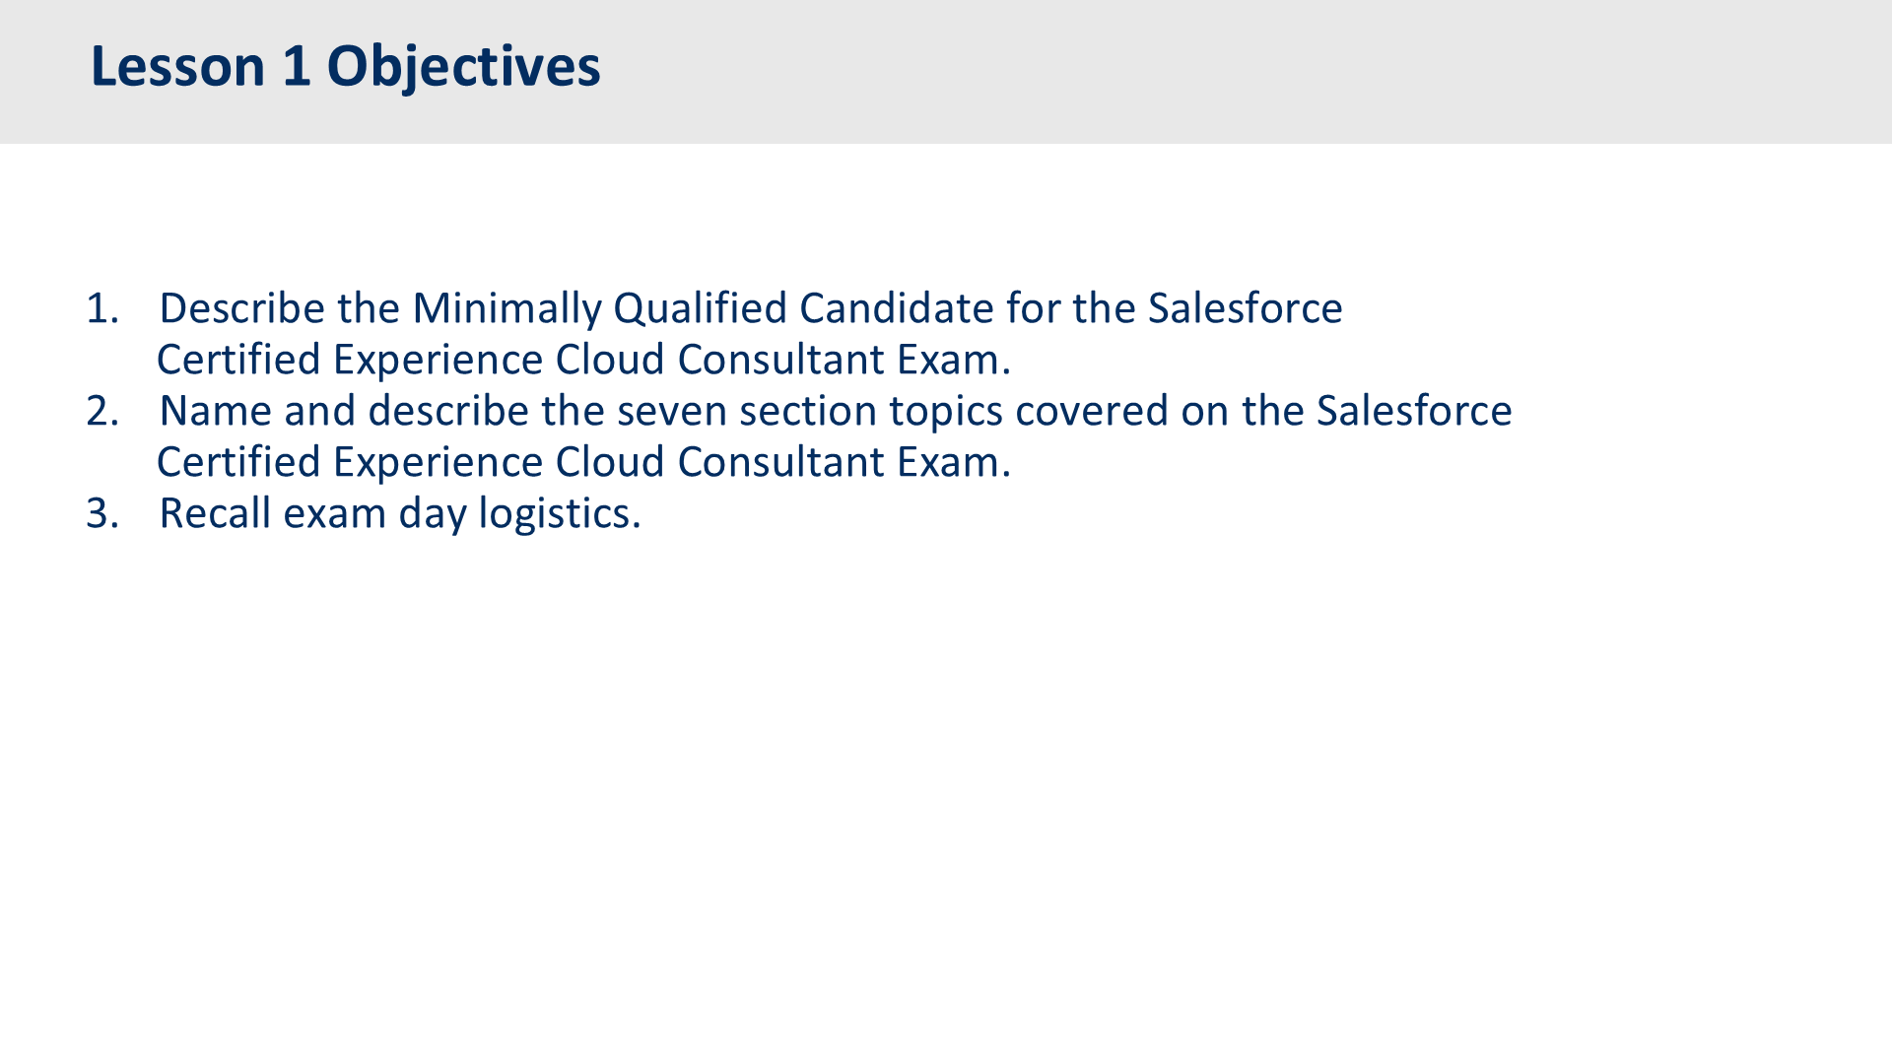The width and height of the screenshot is (1892, 1064).
Task: Click the word "Name" starting objective two
Action: pyautogui.click(x=216, y=411)
